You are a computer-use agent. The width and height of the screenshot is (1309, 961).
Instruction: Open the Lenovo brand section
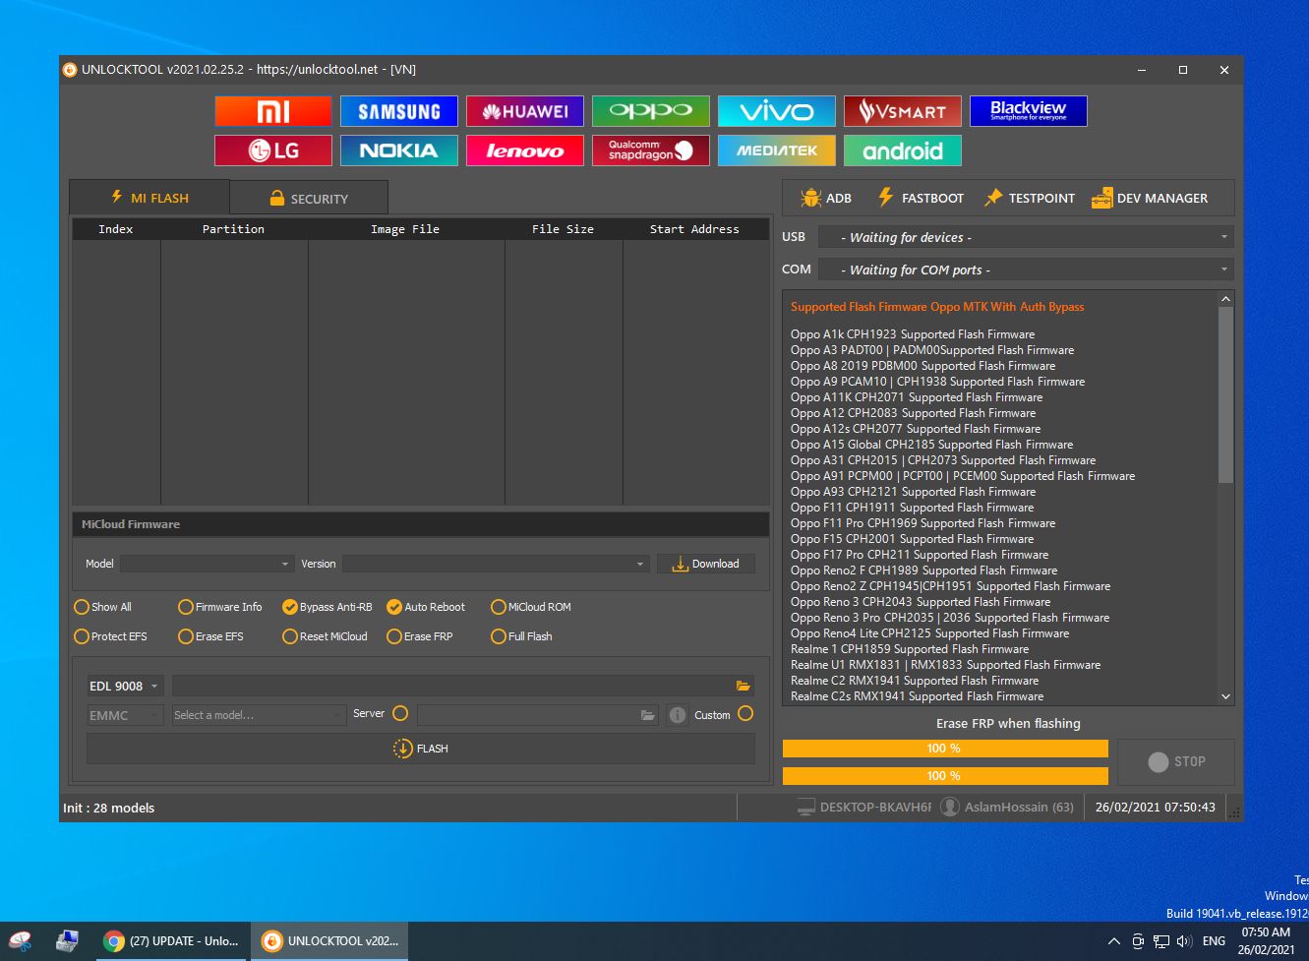coord(525,150)
